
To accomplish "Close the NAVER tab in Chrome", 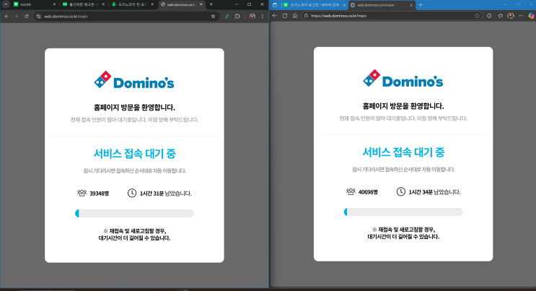I will click(54, 4).
